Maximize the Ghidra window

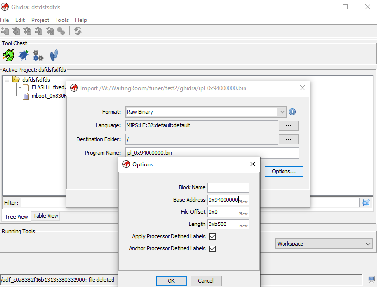click(345, 7)
